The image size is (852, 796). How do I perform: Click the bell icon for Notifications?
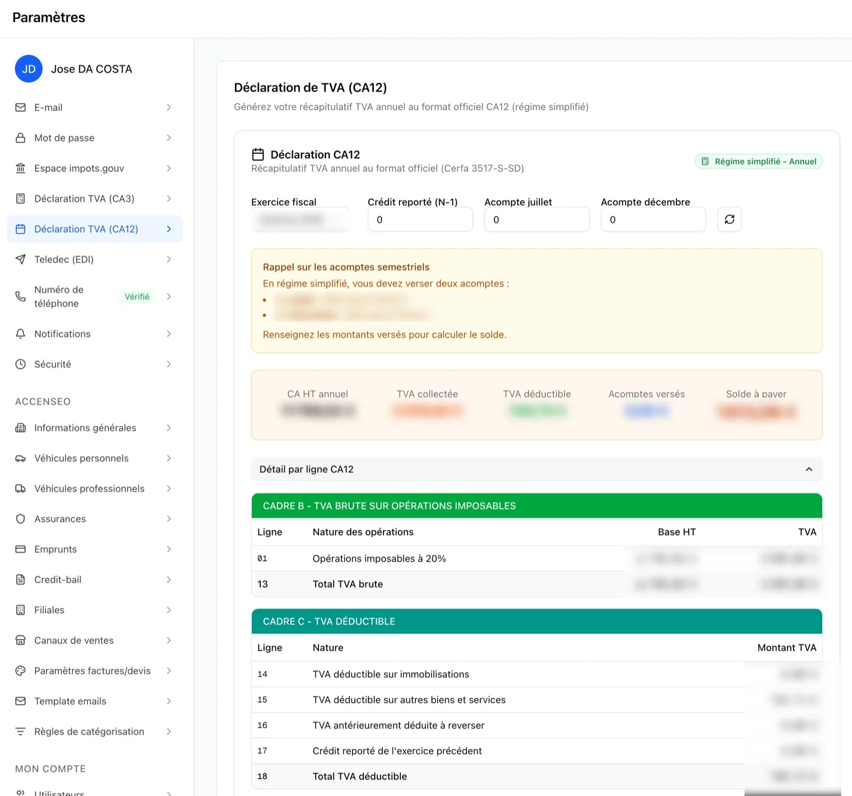(x=20, y=334)
